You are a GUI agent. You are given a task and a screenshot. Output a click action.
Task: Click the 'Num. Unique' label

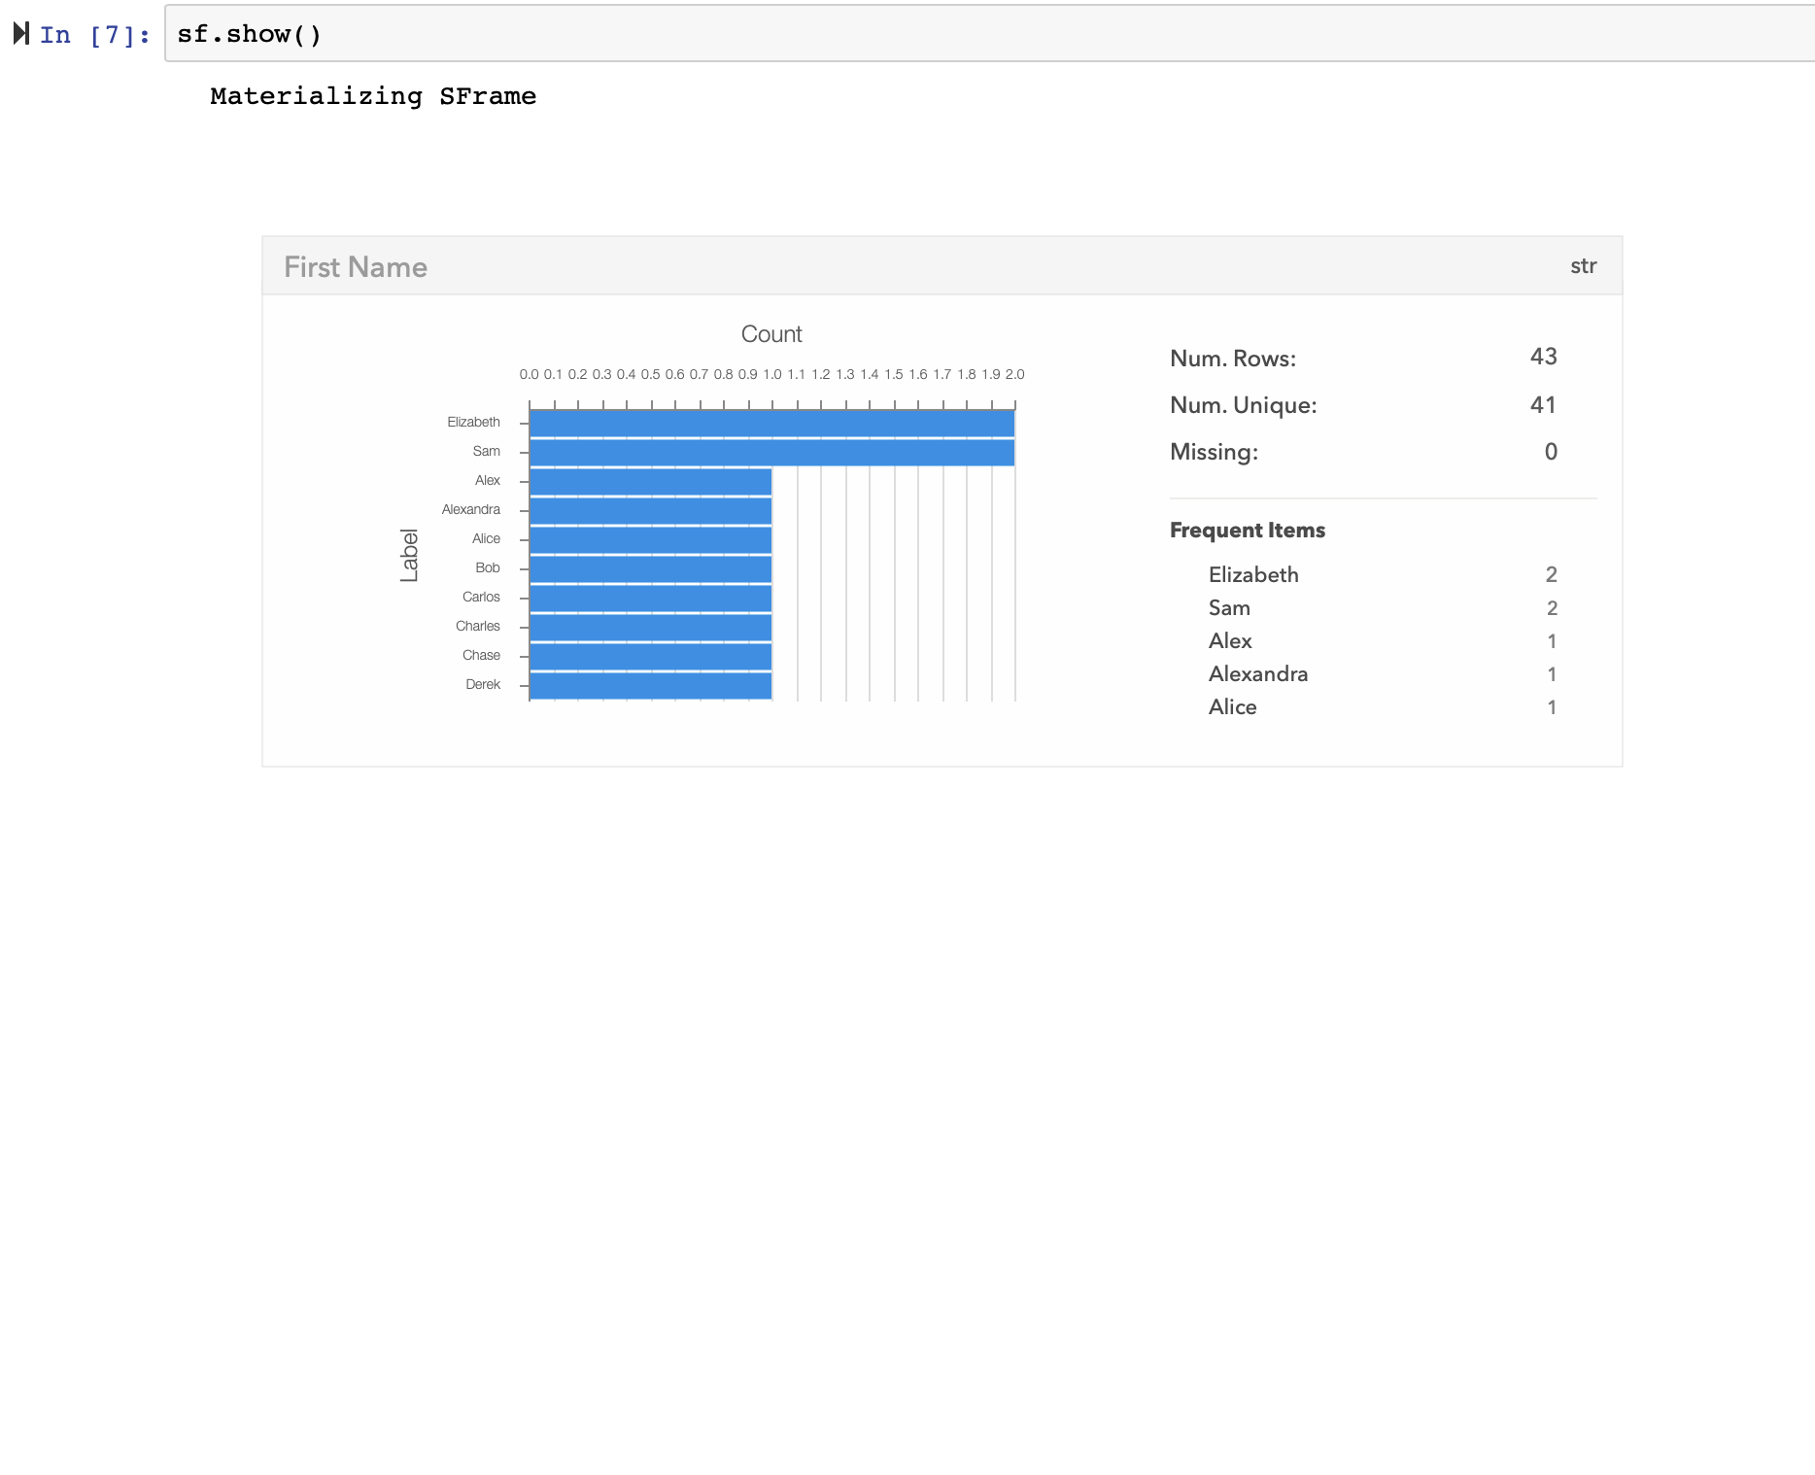(1244, 404)
